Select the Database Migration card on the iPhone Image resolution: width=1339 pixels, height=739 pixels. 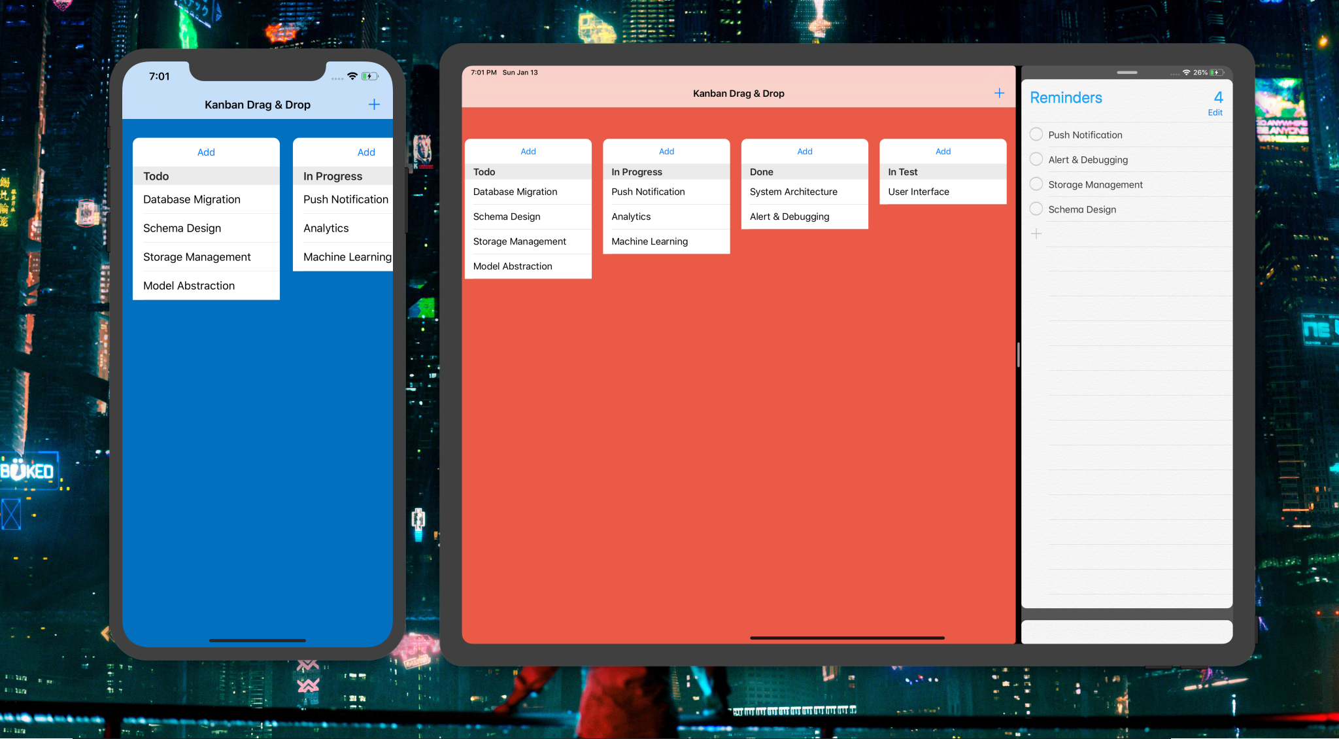tap(192, 199)
